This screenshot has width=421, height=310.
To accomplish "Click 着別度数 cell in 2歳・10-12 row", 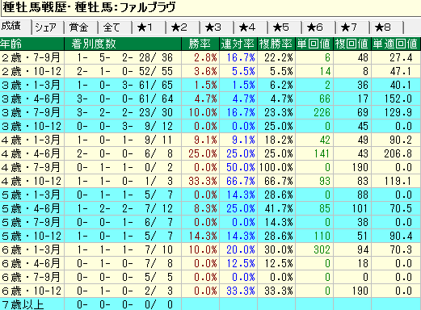I will (123, 71).
